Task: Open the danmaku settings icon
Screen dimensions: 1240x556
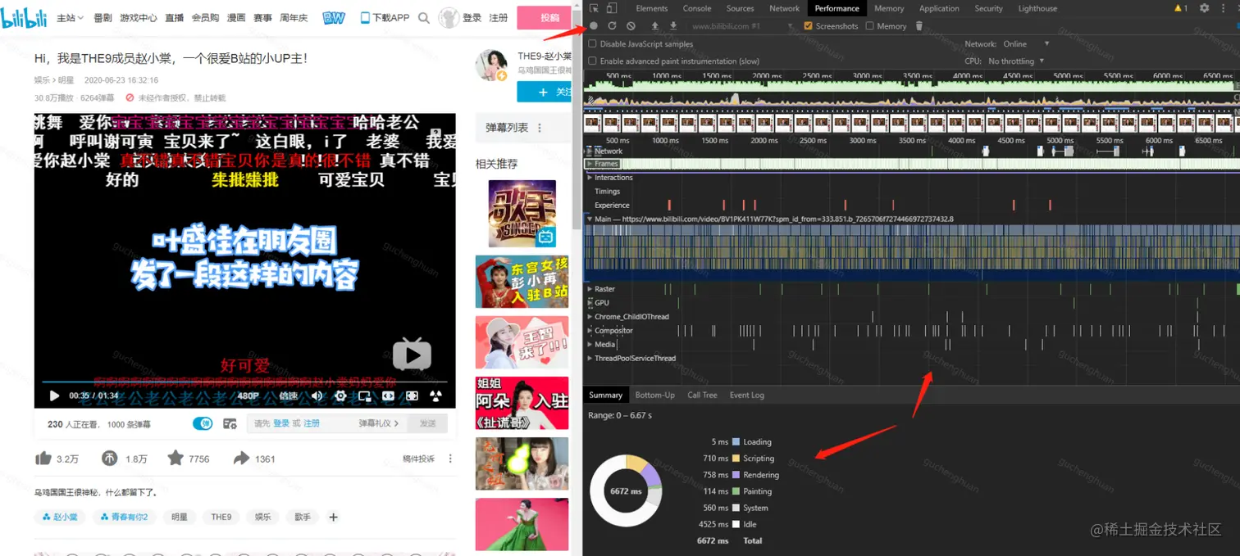Action: coord(230,423)
